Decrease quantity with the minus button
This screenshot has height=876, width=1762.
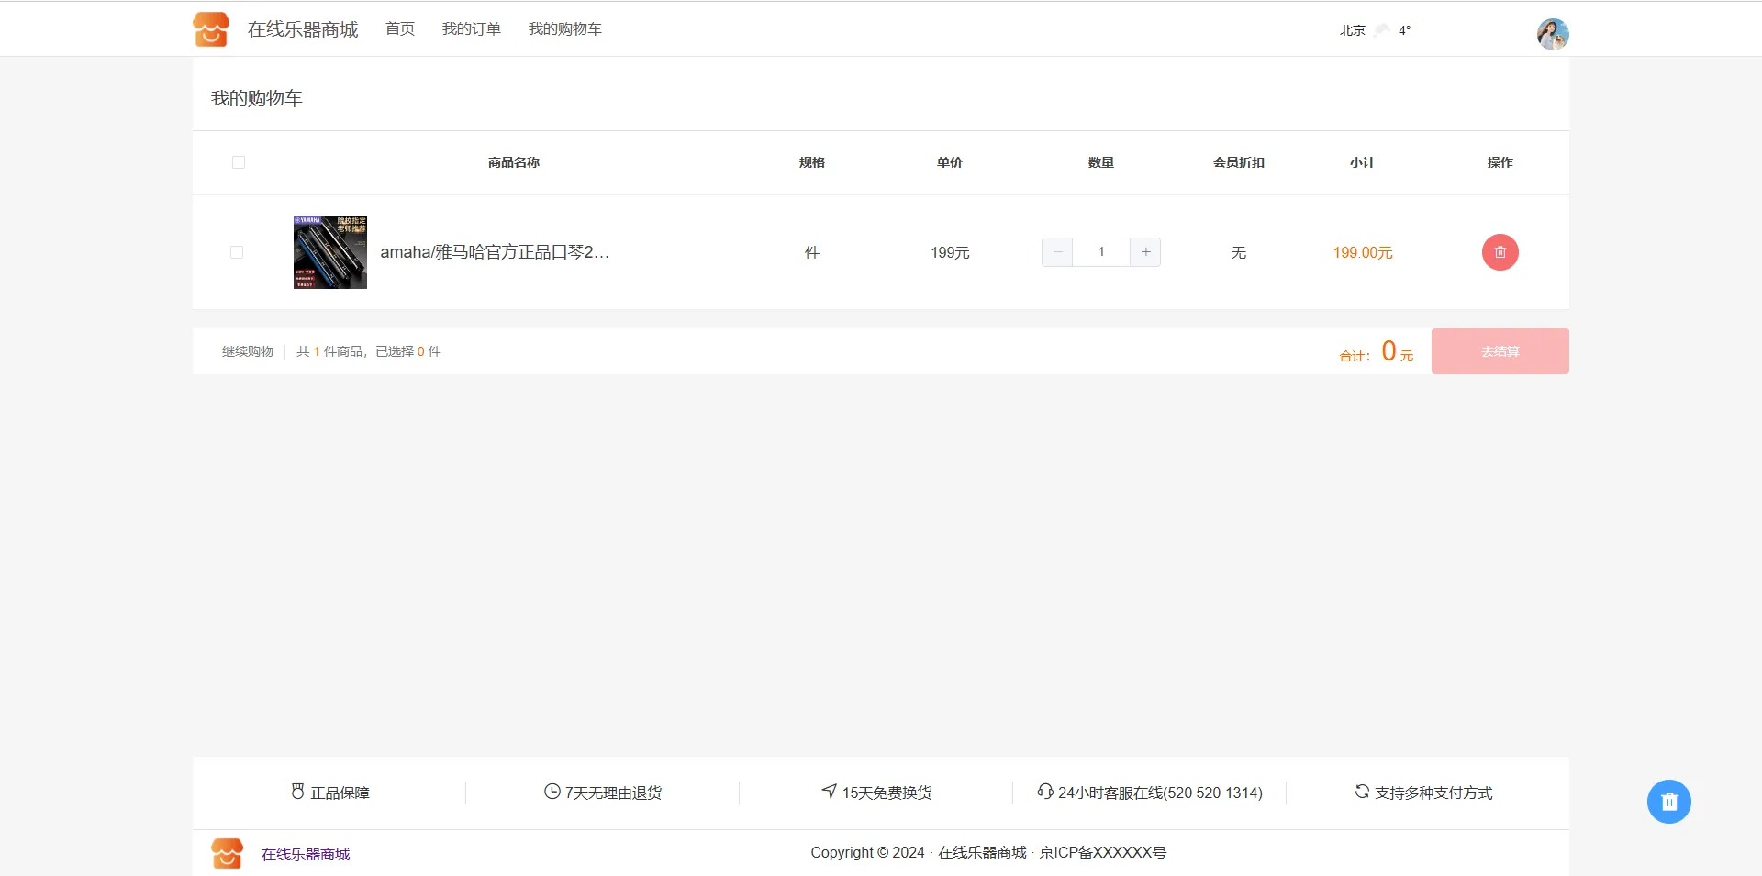coord(1057,252)
